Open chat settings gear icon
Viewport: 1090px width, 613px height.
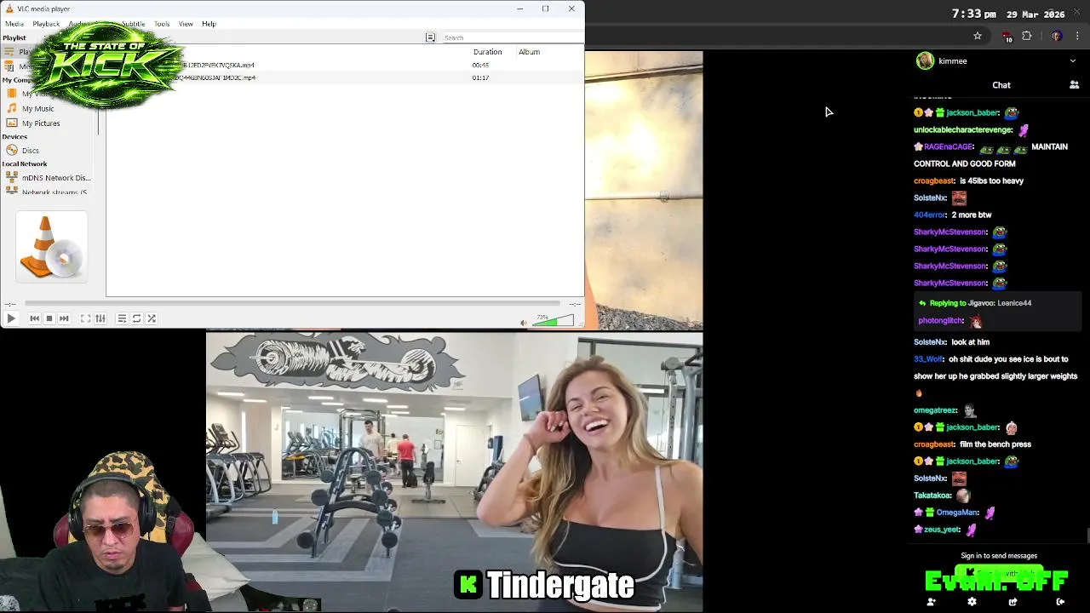972,602
